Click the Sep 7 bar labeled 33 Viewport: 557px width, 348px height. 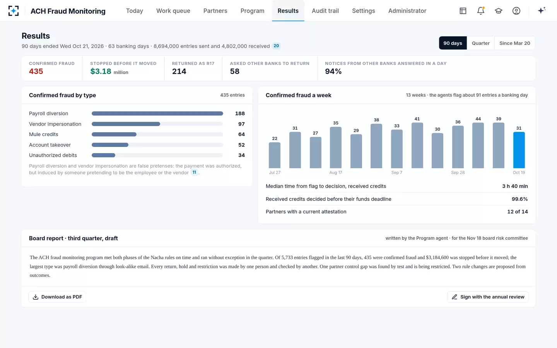click(397, 149)
